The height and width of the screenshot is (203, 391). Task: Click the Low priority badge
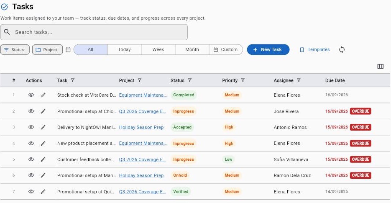point(228,159)
